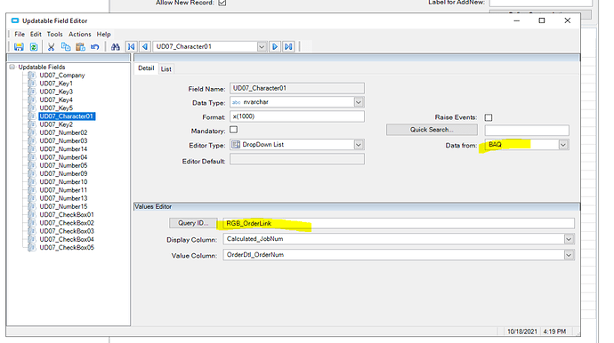Select UD07_Number03 tree item
The width and height of the screenshot is (614, 343).
tap(63, 140)
